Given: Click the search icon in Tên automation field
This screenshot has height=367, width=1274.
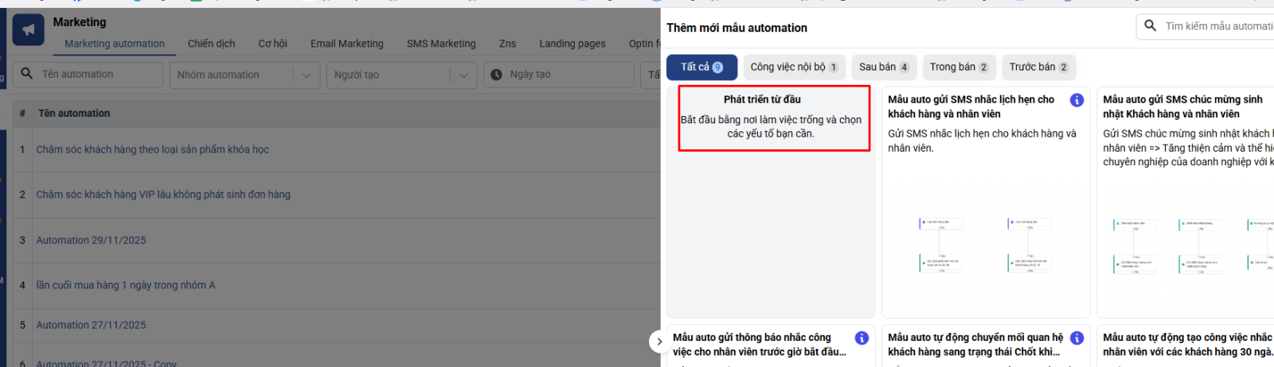Looking at the screenshot, I should [27, 74].
